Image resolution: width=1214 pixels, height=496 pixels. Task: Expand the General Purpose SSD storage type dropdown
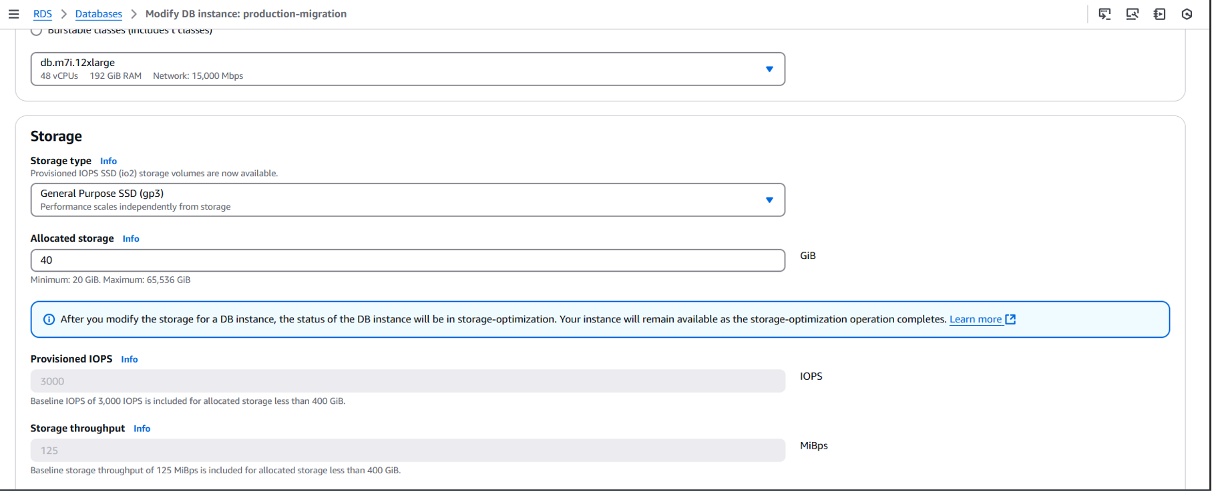[x=408, y=200]
